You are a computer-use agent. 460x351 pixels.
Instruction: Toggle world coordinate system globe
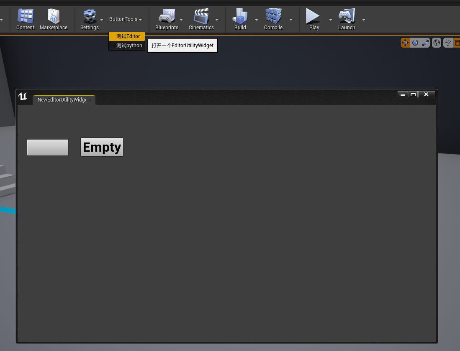tap(437, 43)
